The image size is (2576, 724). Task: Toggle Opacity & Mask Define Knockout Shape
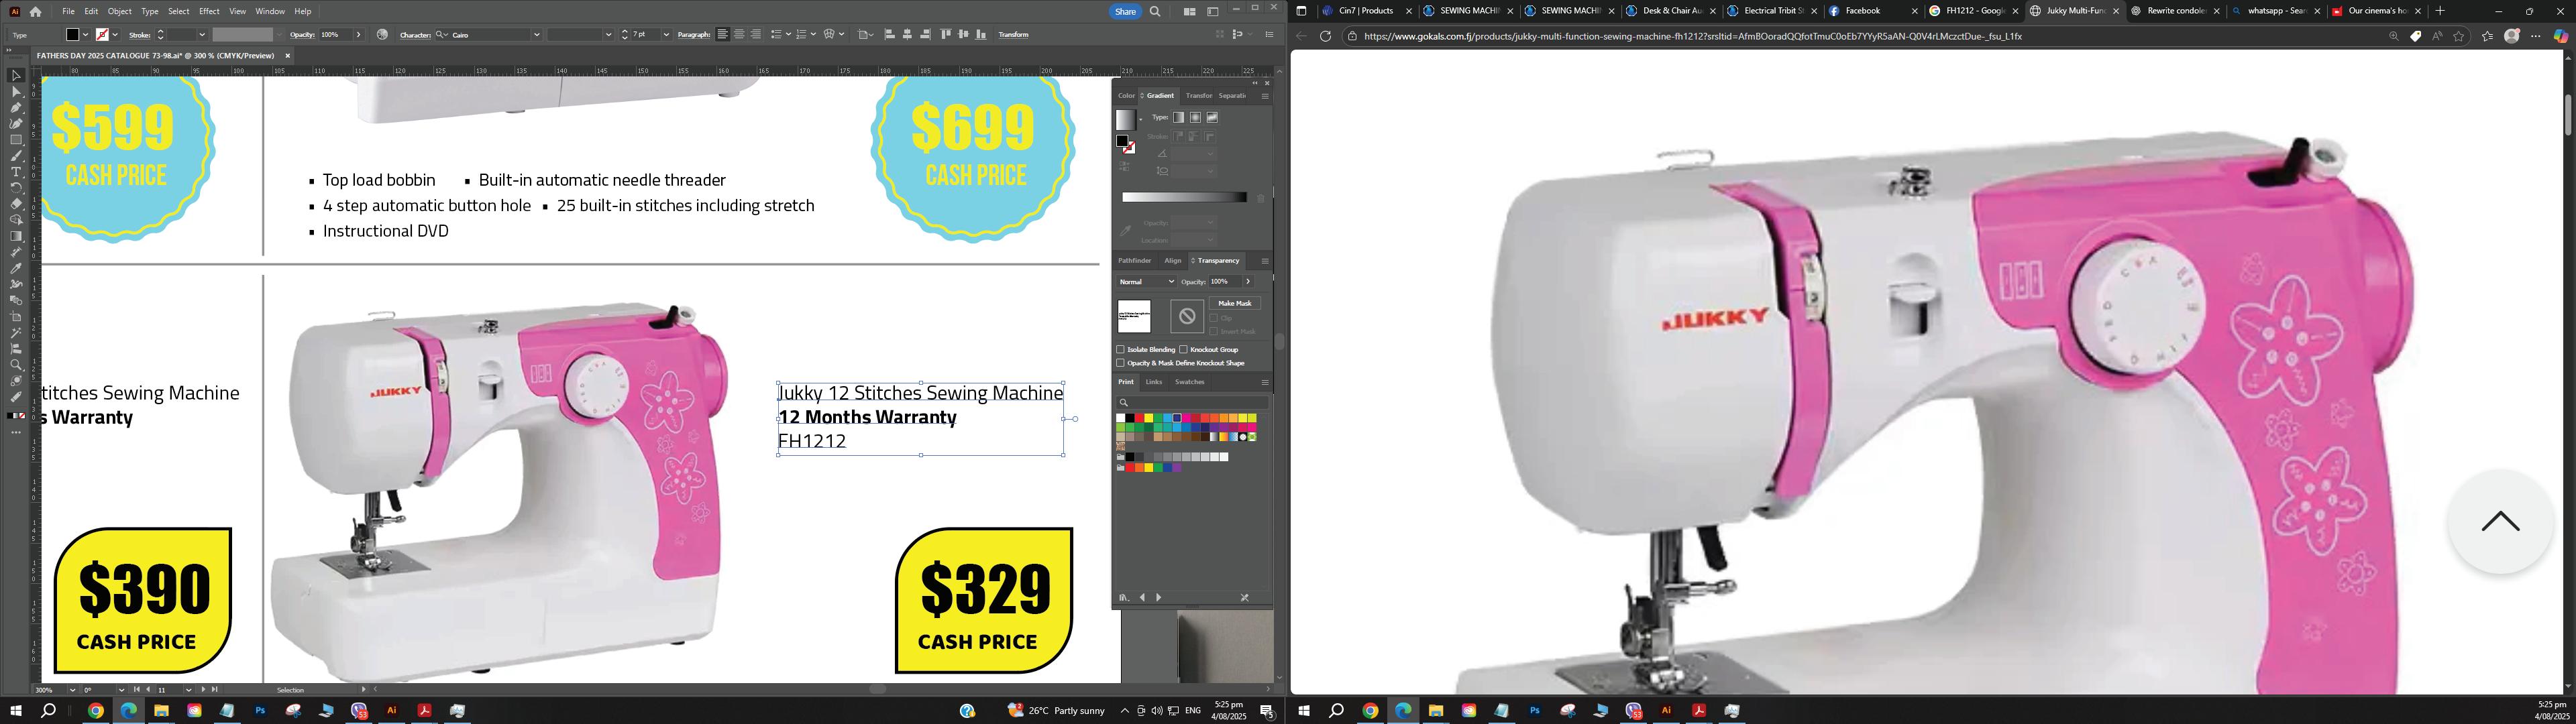tap(1121, 363)
